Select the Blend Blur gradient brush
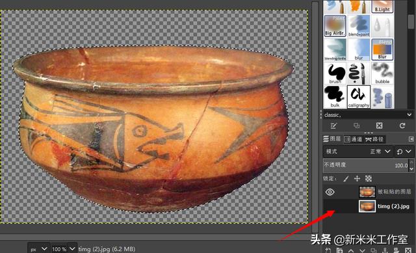The height and width of the screenshot is (253, 416). point(382,49)
